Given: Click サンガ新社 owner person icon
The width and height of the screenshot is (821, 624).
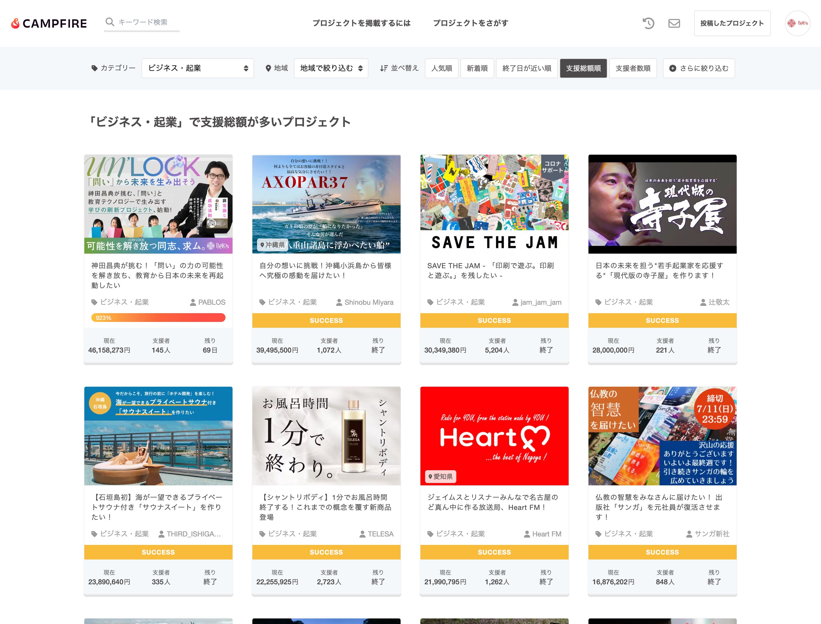Looking at the screenshot, I should click(689, 534).
